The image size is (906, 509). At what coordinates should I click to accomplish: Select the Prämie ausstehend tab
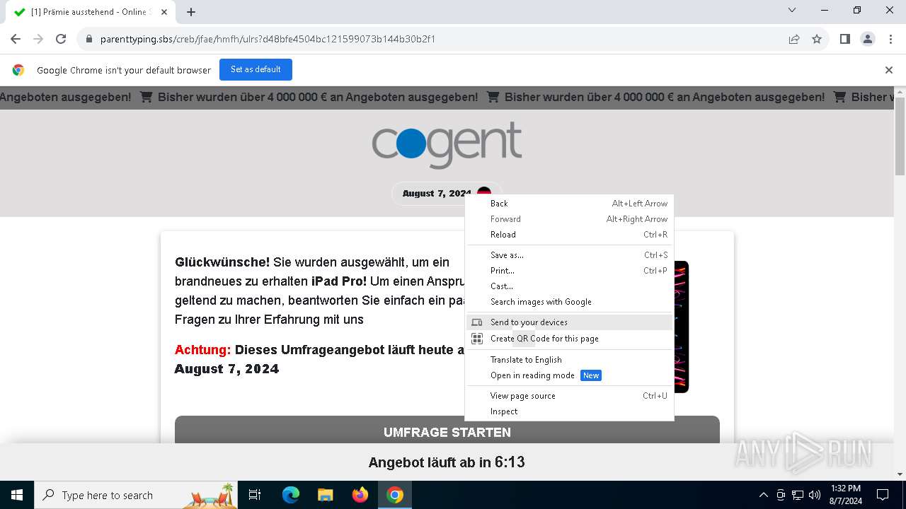[x=89, y=12]
